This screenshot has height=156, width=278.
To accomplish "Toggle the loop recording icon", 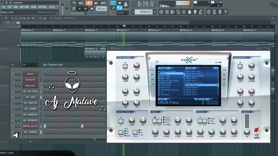I will point(103,3).
